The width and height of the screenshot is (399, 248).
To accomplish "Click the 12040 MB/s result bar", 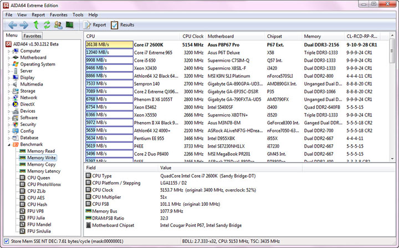I will tap(109, 53).
